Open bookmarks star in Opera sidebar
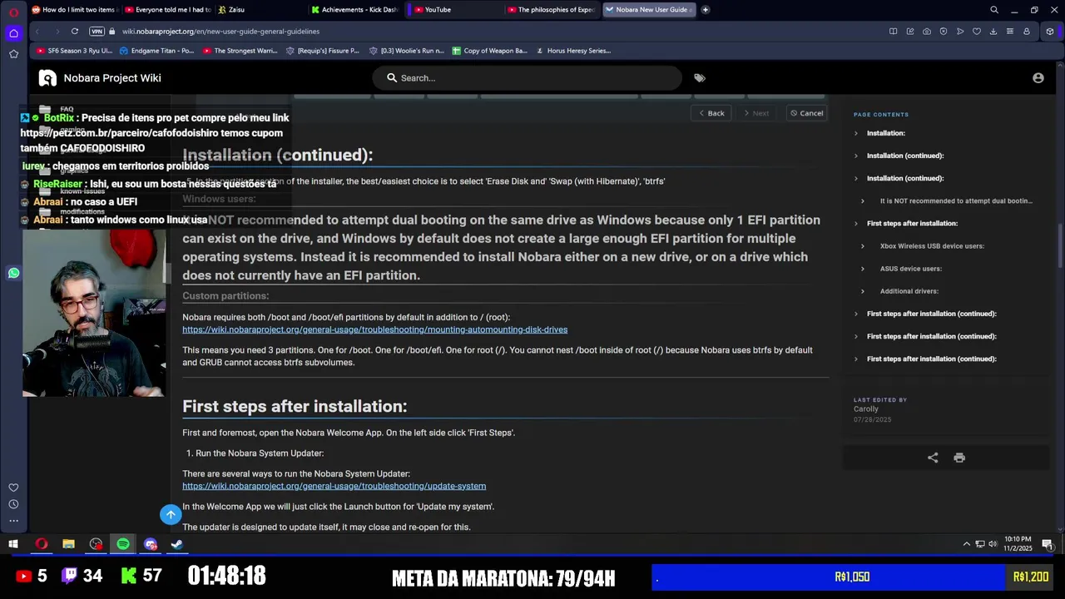Viewport: 1065px width, 599px height. pyautogui.click(x=13, y=54)
